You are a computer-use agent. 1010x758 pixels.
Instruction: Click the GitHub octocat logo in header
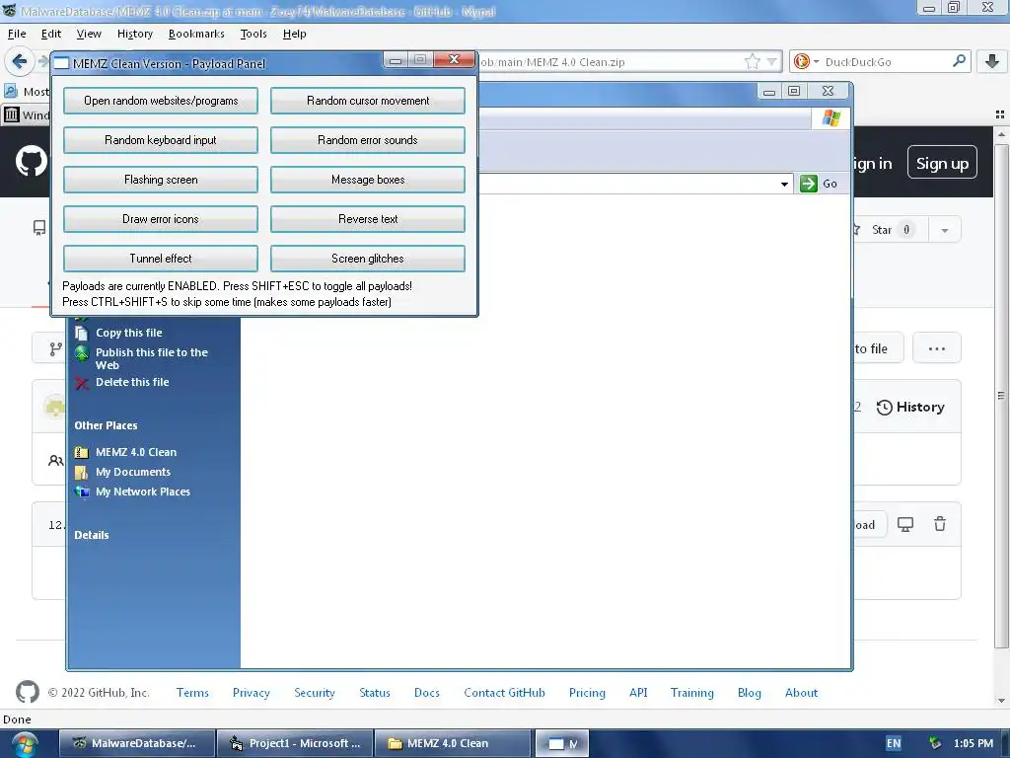(x=32, y=161)
